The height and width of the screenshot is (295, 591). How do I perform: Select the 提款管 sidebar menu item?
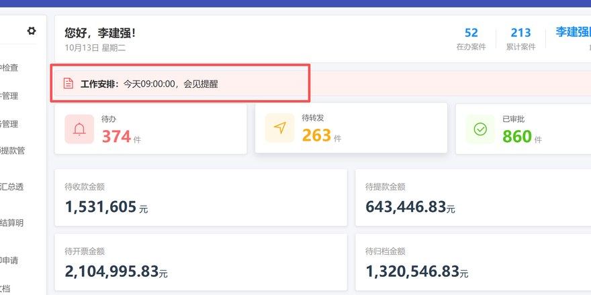(x=13, y=151)
